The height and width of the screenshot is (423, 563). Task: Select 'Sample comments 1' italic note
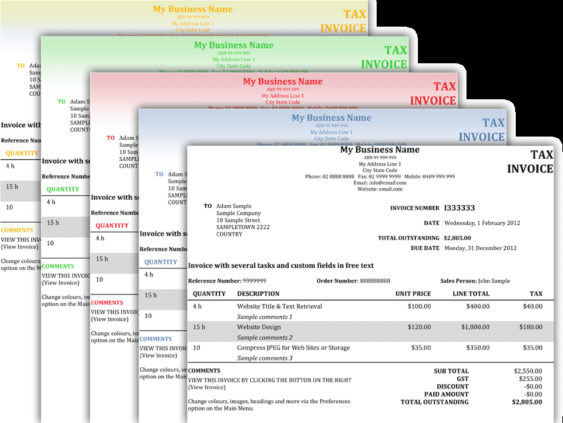[x=265, y=317]
